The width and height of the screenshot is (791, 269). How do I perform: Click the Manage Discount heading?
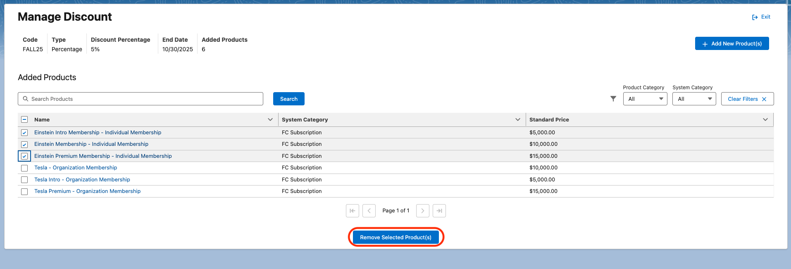point(65,17)
